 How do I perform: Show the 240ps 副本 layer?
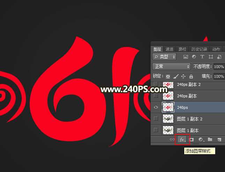[x=156, y=96]
